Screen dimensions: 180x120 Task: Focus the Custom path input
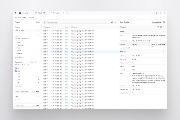tap(25, 105)
